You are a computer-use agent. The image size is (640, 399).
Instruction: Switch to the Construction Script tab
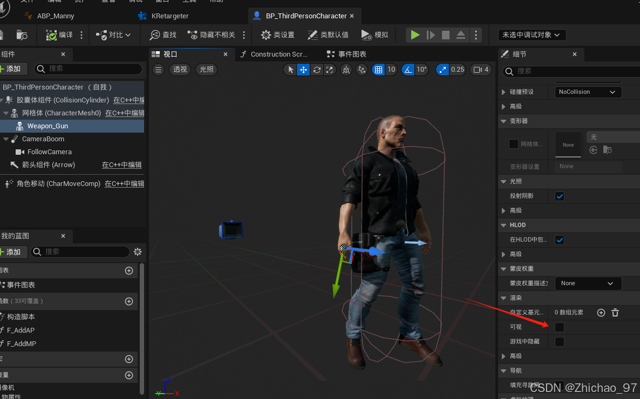274,54
